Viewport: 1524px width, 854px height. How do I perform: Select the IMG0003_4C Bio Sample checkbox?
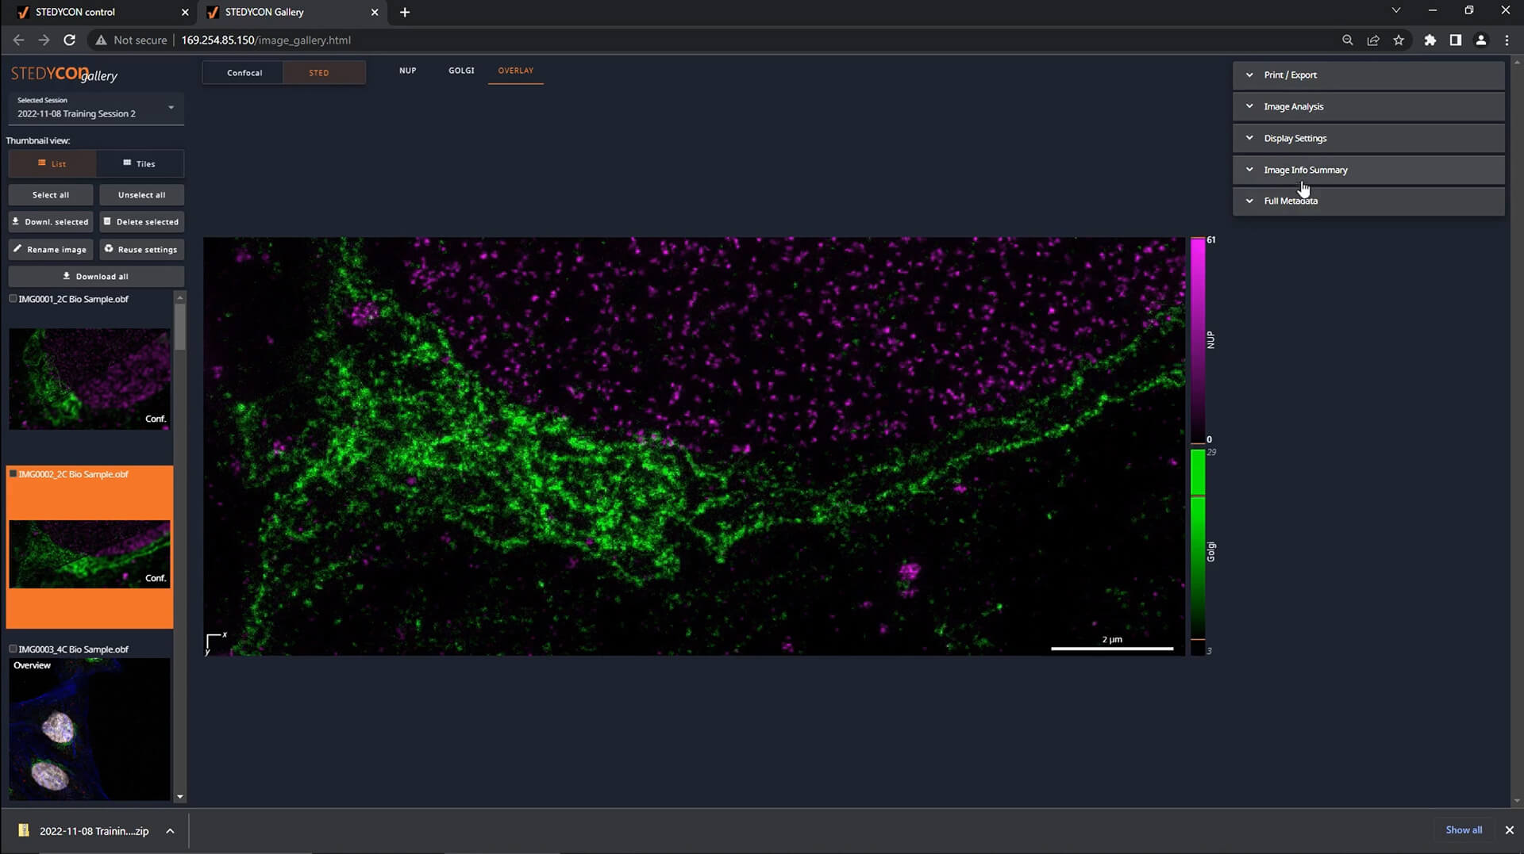click(x=13, y=649)
